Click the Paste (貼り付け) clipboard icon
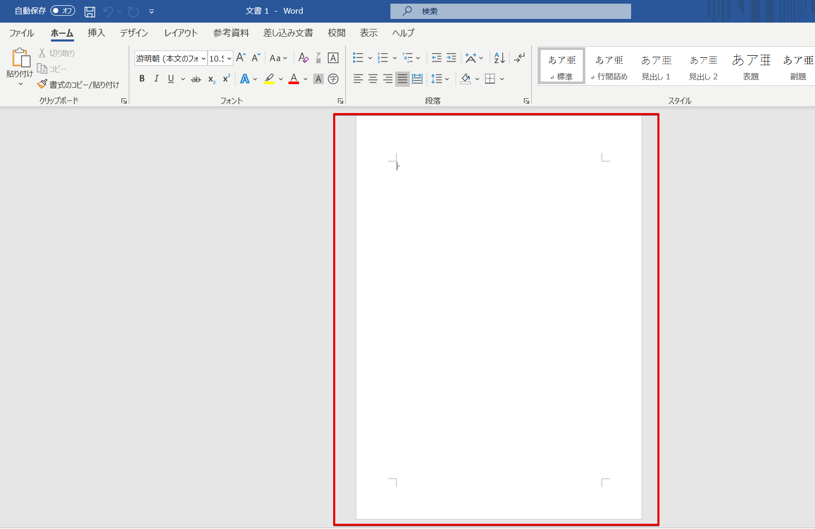The height and width of the screenshot is (529, 815). [20, 58]
